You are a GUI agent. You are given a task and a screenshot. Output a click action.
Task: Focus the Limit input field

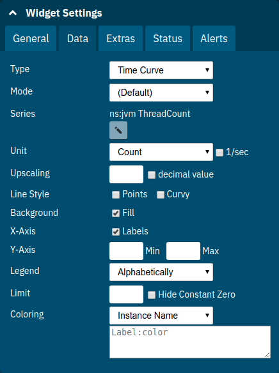(x=126, y=294)
